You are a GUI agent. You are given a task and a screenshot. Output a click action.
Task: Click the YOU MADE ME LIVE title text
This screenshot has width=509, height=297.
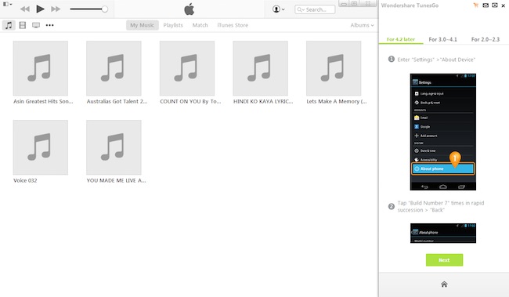[x=116, y=180]
